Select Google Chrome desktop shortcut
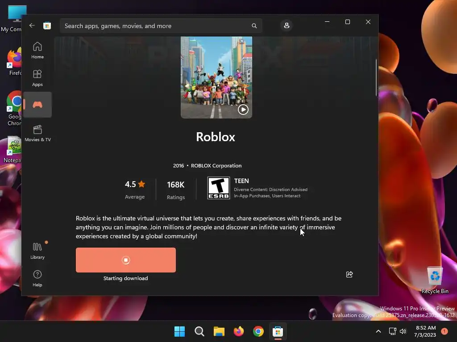457x342 pixels. [14, 109]
